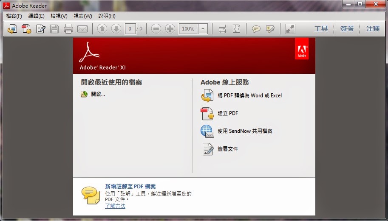
Task: Click the zoom in plus button
Action: (170, 29)
